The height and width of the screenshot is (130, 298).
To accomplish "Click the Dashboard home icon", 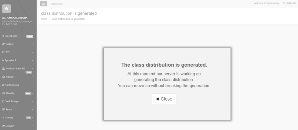I will tap(3, 36).
